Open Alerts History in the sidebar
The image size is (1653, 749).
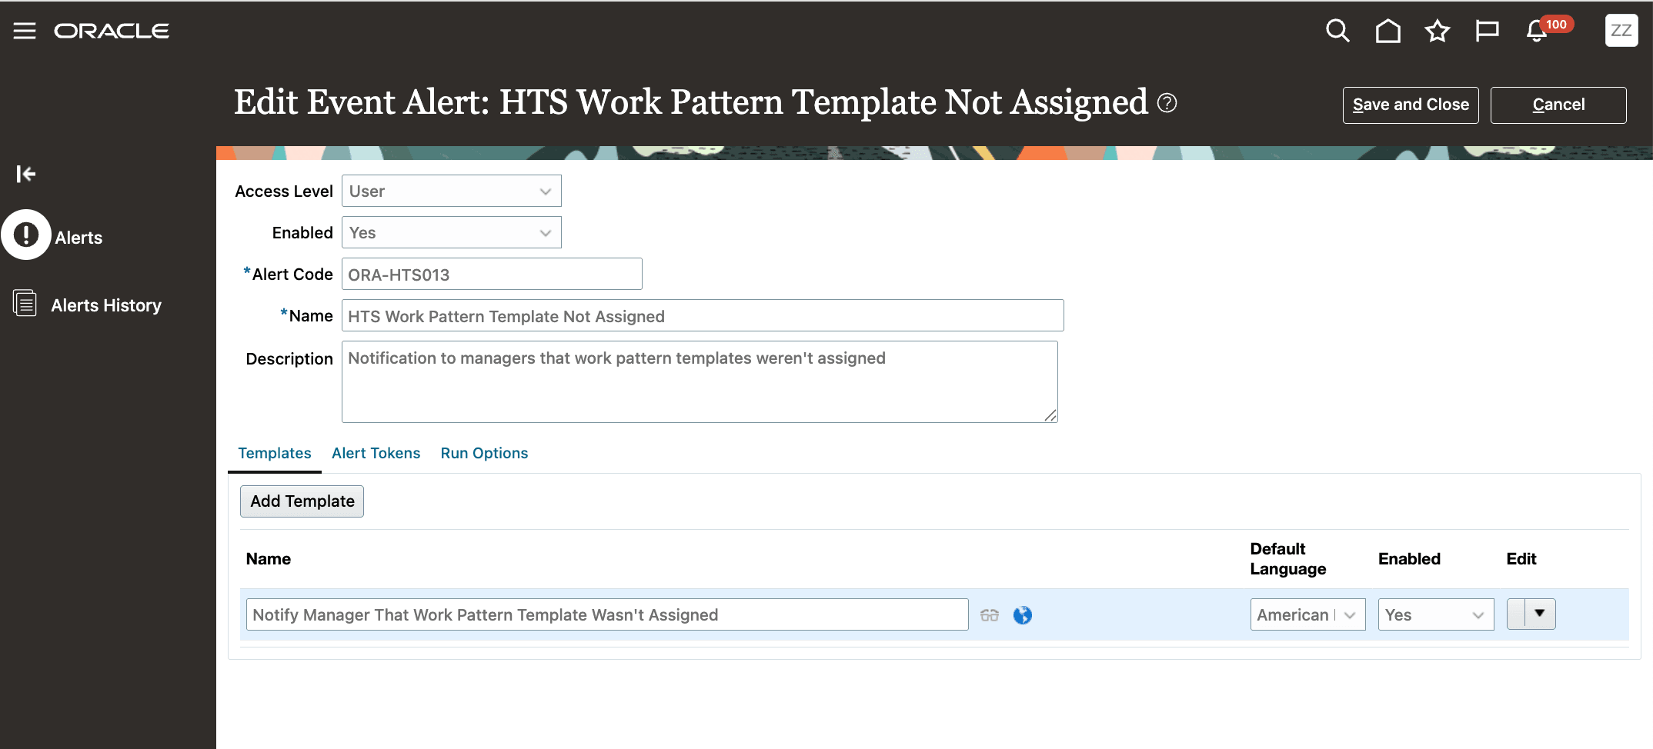pyautogui.click(x=105, y=305)
